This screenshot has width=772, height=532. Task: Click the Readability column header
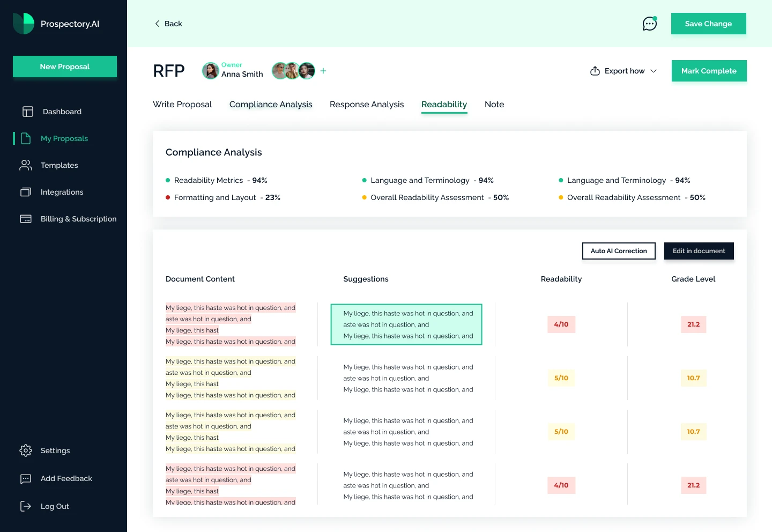[561, 279]
